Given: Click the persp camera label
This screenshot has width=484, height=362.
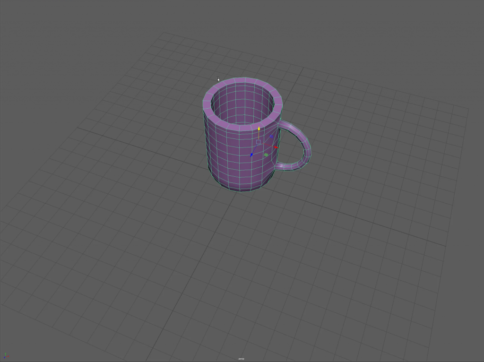Looking at the screenshot, I should point(242,359).
